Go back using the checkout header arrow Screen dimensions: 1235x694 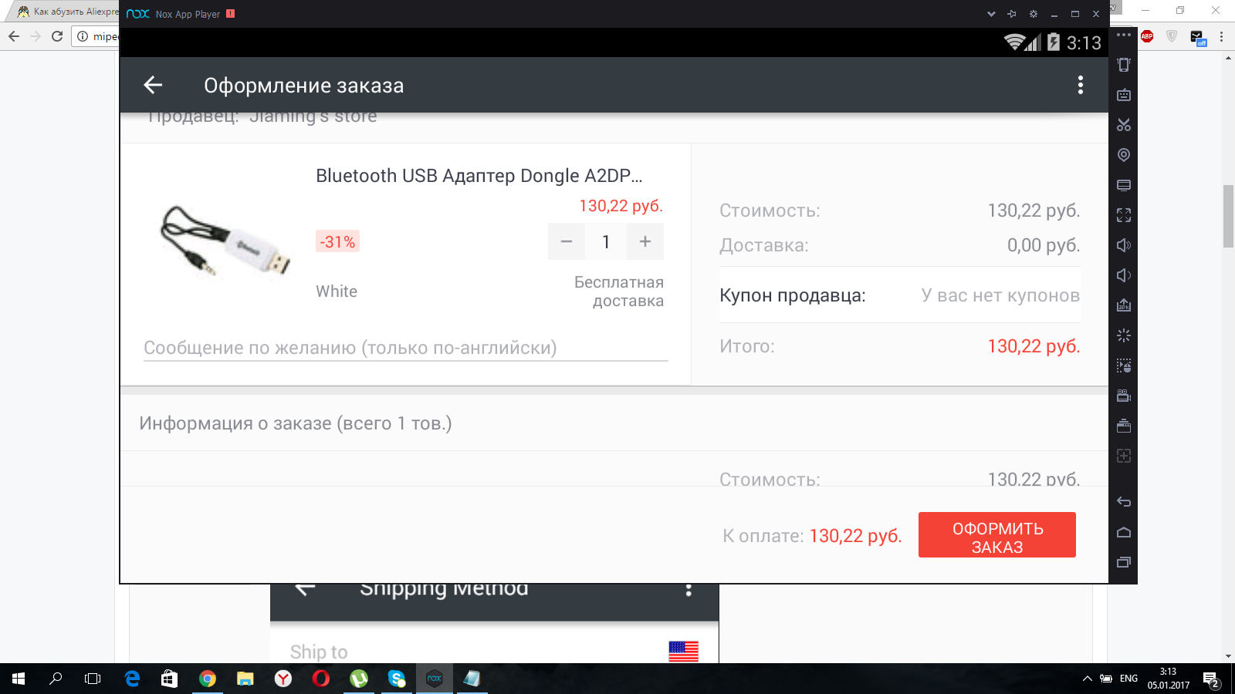coord(153,85)
